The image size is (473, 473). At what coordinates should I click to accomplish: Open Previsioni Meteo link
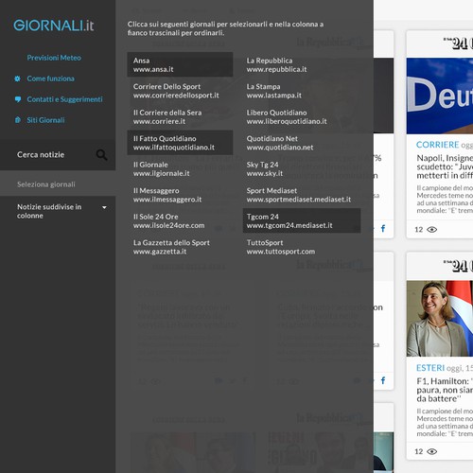pyautogui.click(x=54, y=58)
